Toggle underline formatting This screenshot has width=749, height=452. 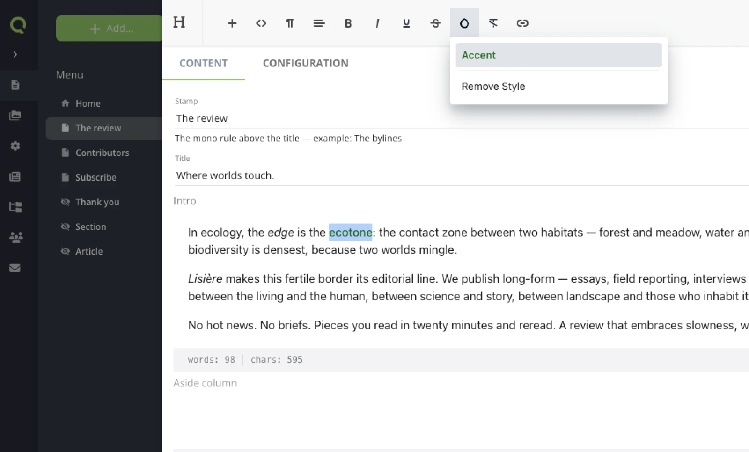tap(406, 23)
